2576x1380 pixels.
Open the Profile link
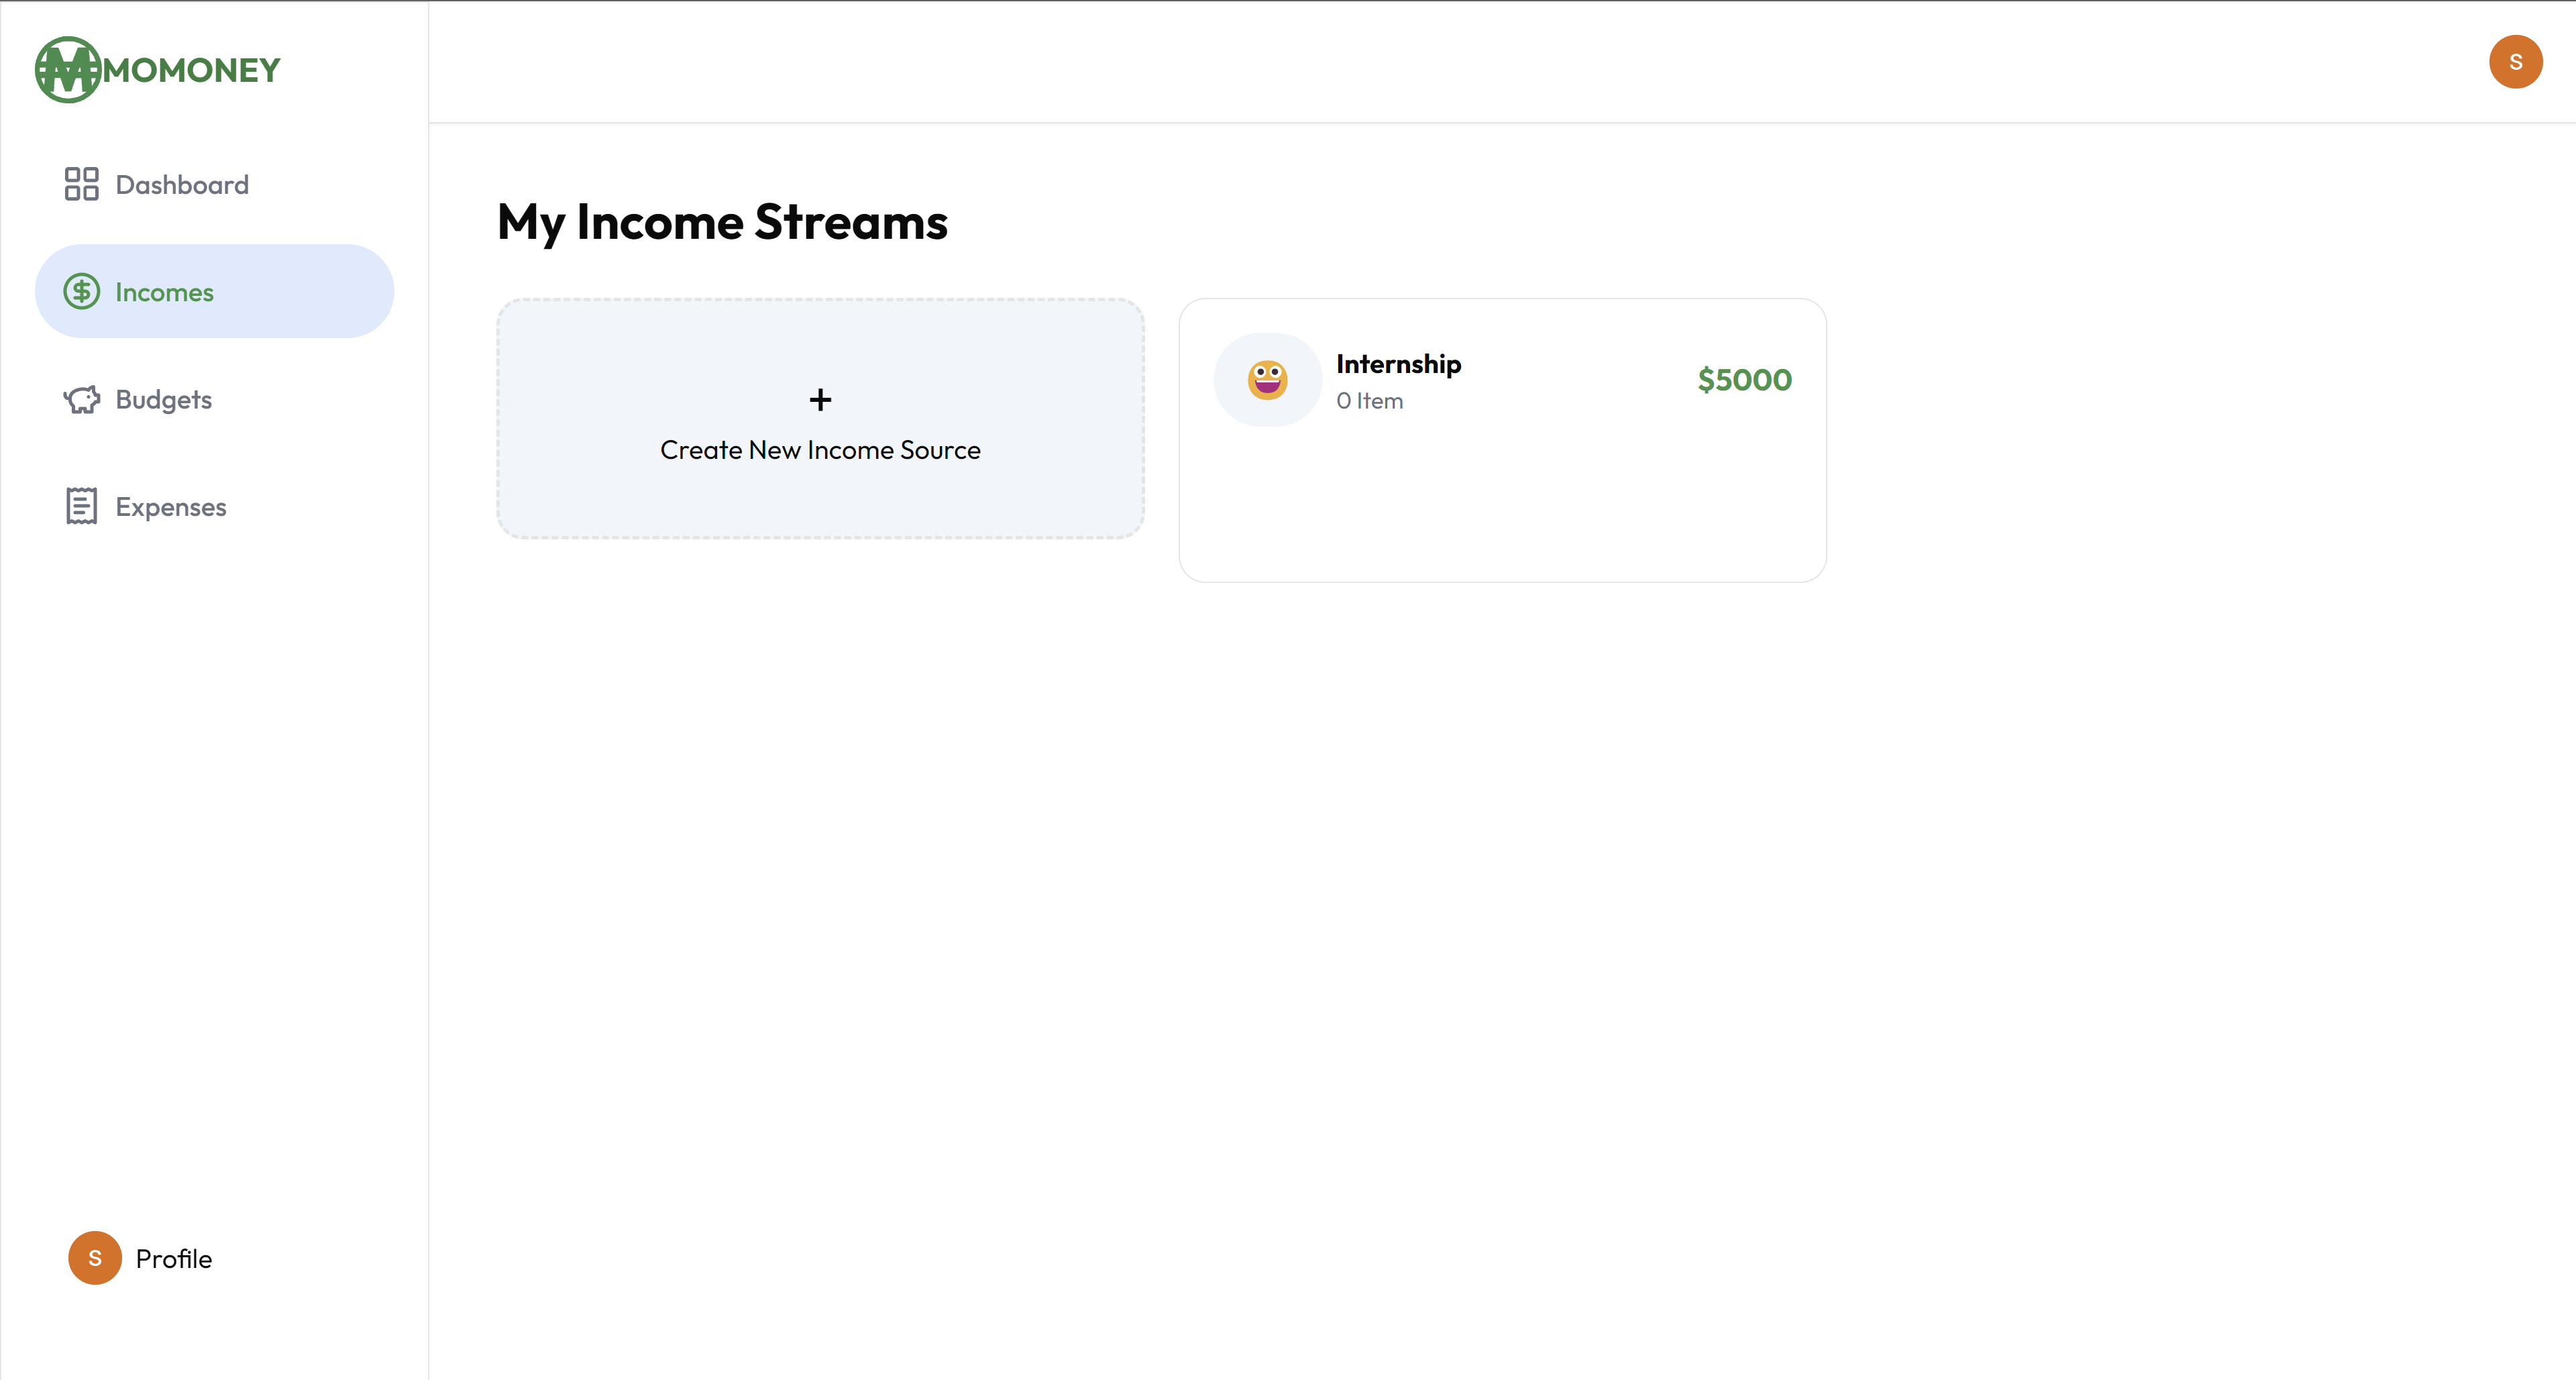174,1259
